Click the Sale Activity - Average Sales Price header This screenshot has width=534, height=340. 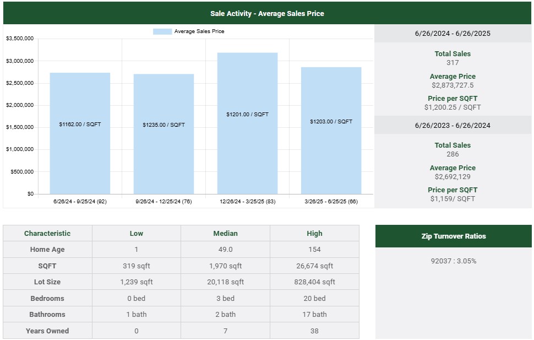click(267, 13)
